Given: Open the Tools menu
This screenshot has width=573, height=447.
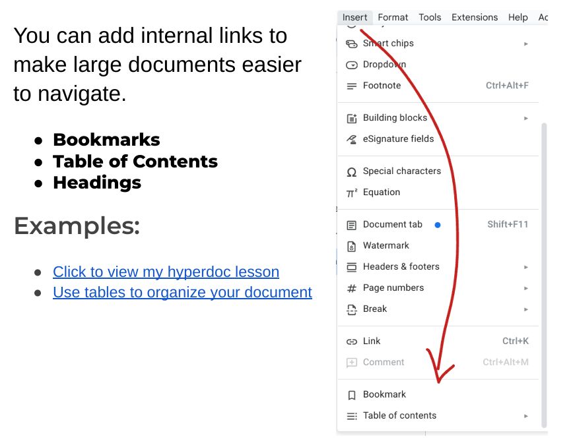Looking at the screenshot, I should tap(430, 17).
